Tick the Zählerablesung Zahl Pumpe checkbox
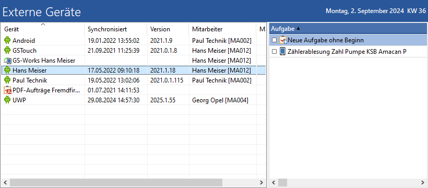This screenshot has width=428, height=188. 275,51
